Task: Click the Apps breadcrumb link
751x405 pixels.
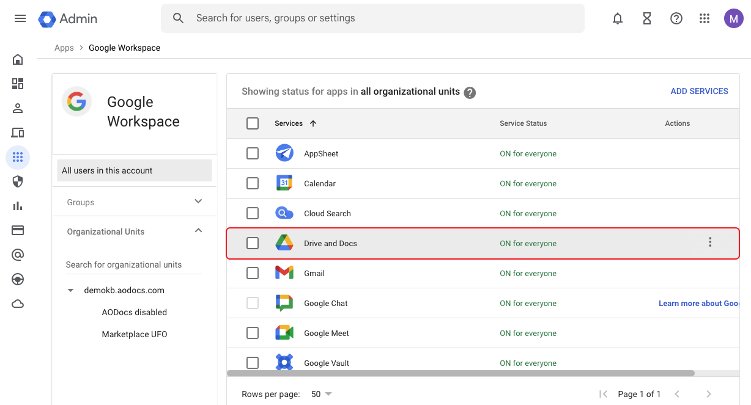Action: click(x=64, y=48)
